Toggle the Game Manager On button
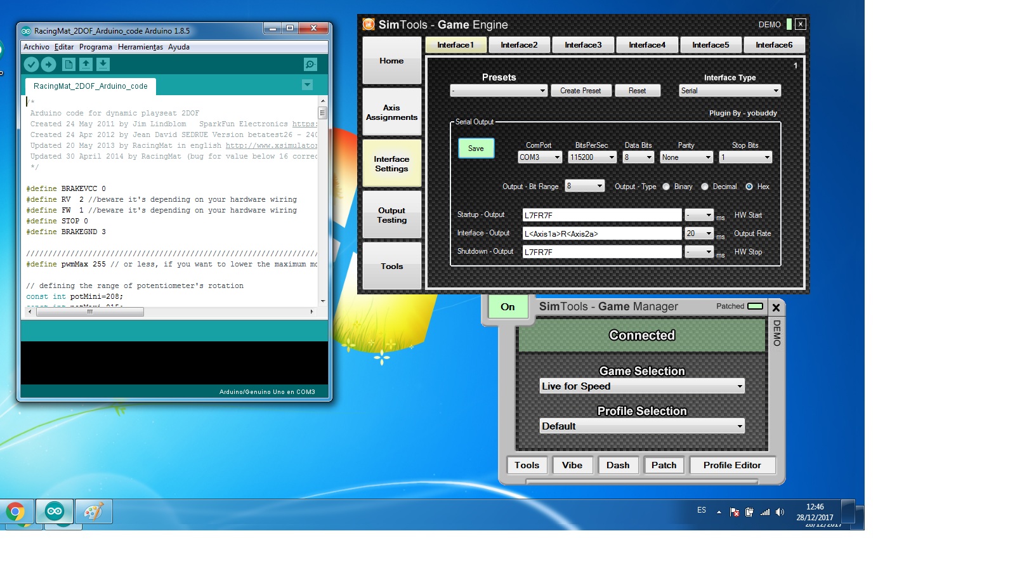The height and width of the screenshot is (571, 1015). 507,307
